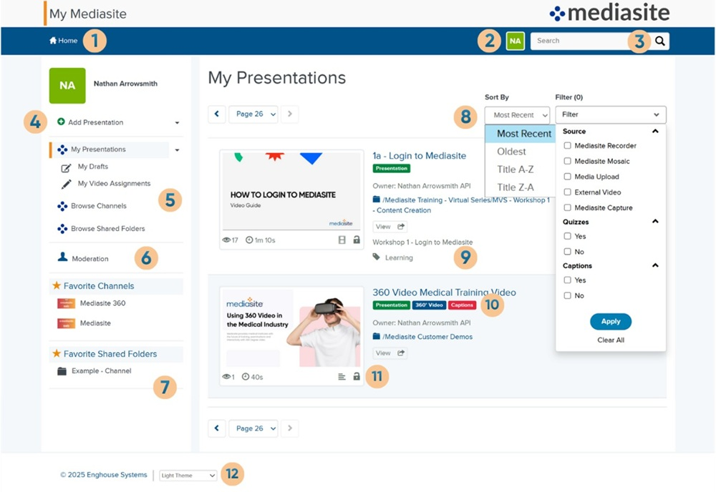The width and height of the screenshot is (716, 492).
Task: Enable the Media Upload filter checkbox
Action: (x=567, y=177)
